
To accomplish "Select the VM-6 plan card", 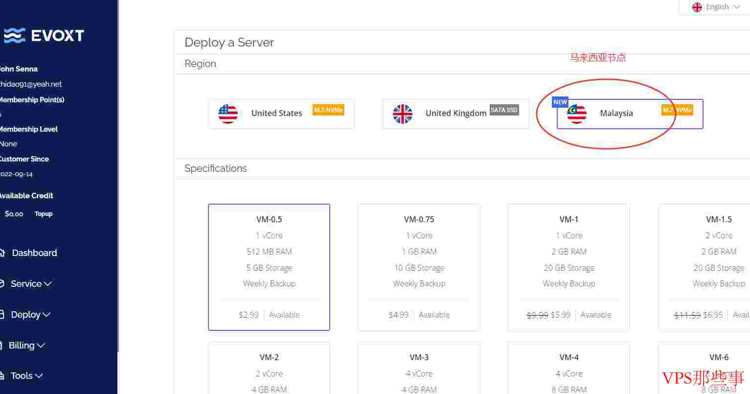I will 705,368.
